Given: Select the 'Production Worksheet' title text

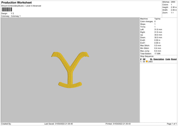Looking at the screenshot, I should click(16, 2).
